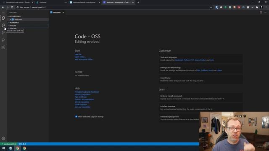Click the split editor icon in editor toolbar
The height and width of the screenshot is (151, 269).
(x=261, y=12)
